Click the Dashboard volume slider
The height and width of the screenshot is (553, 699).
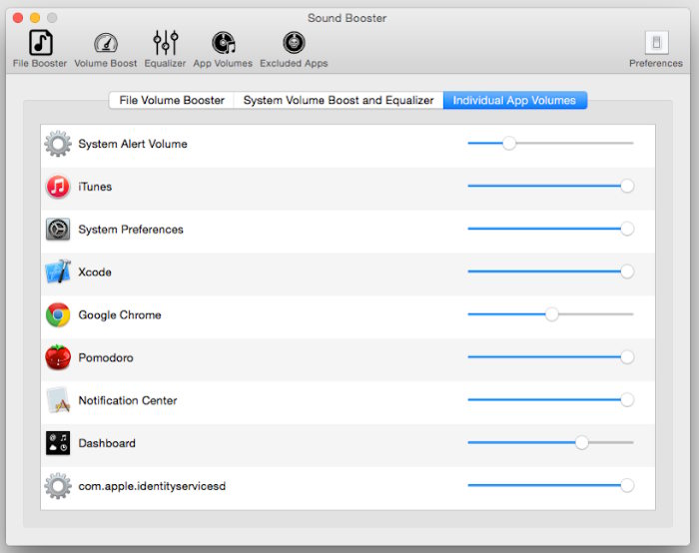(551, 443)
